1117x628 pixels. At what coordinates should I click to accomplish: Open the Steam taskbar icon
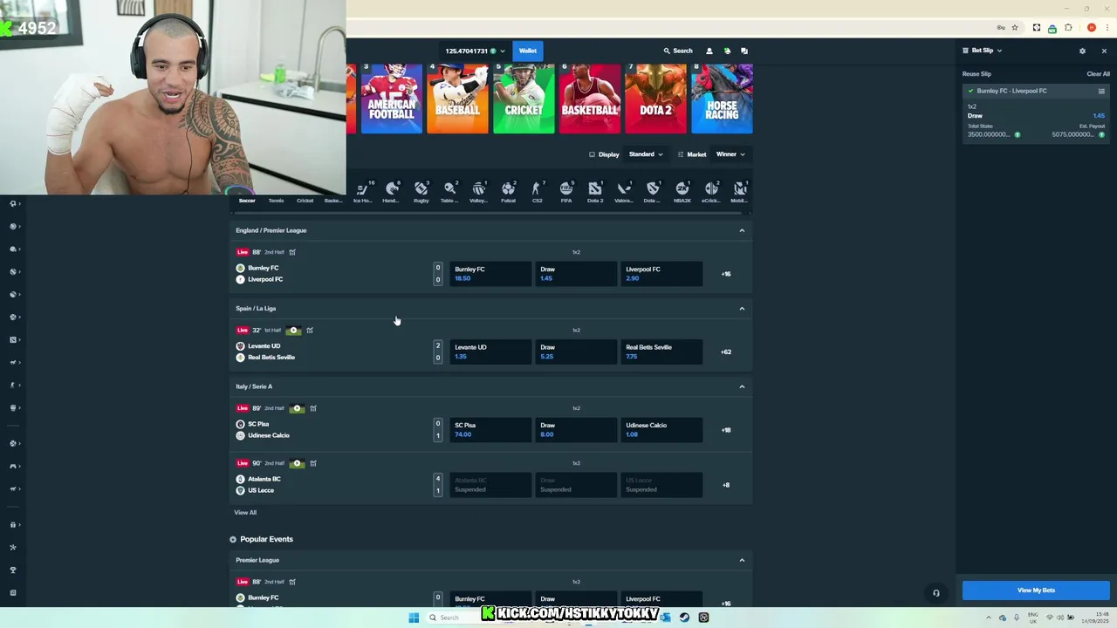click(684, 618)
